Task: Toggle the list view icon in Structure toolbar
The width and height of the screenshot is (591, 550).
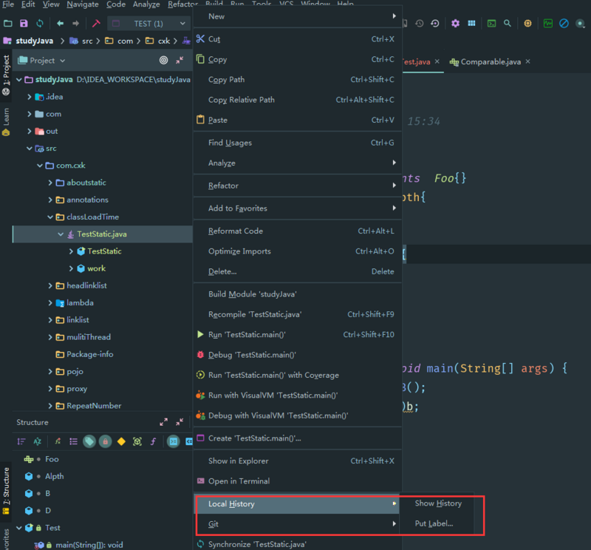Action: pyautogui.click(x=73, y=441)
